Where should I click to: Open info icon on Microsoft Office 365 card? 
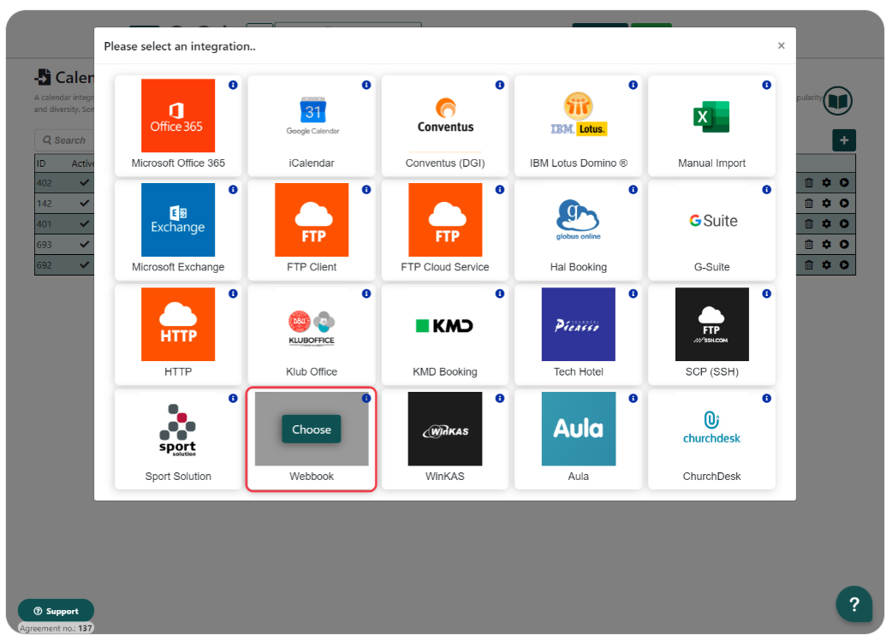233,85
